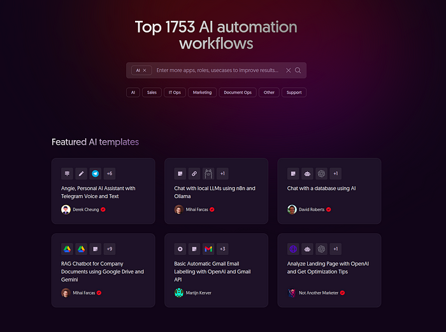Click the chain link icon on the Ollama card

(194, 173)
